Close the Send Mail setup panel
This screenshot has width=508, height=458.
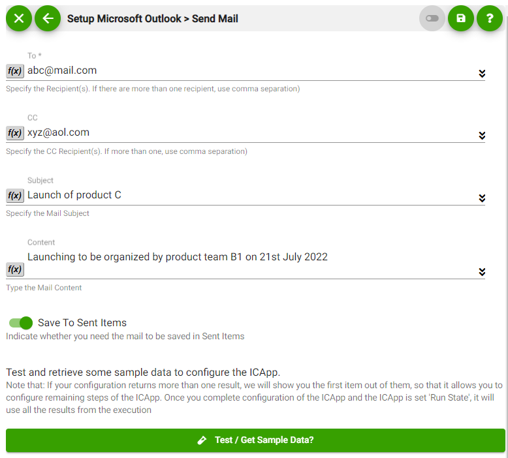click(19, 18)
